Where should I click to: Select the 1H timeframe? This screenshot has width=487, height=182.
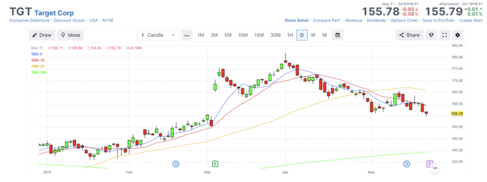[290, 35]
